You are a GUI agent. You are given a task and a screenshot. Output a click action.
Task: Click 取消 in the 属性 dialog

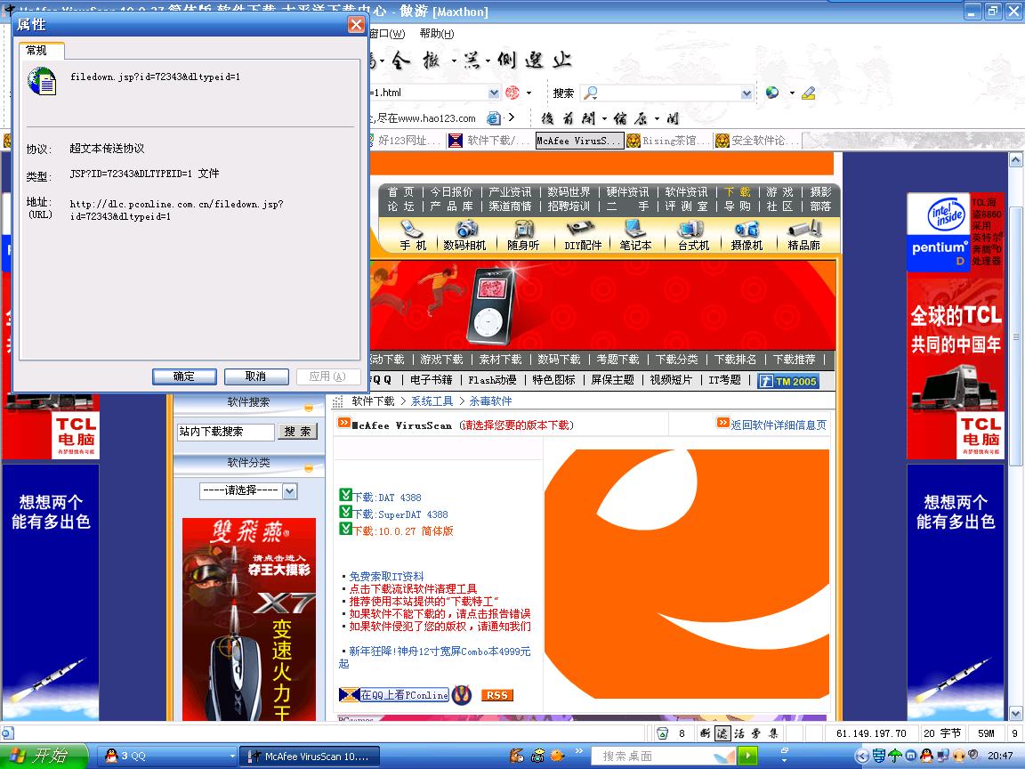point(255,376)
